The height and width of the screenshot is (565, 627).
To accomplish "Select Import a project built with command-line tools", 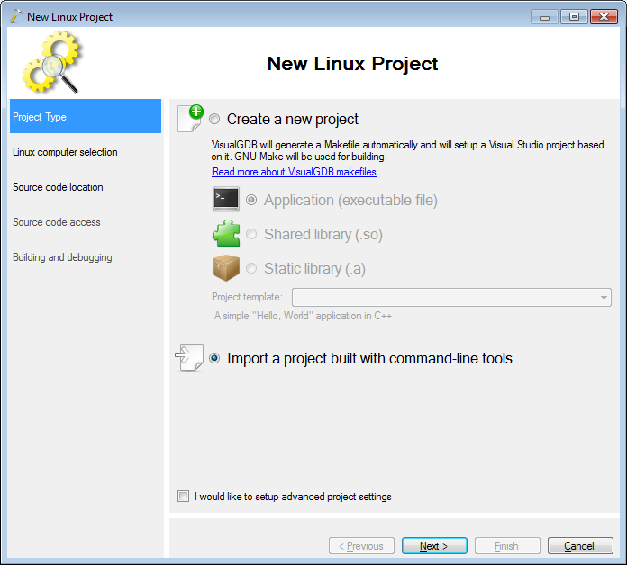I will pyautogui.click(x=214, y=358).
